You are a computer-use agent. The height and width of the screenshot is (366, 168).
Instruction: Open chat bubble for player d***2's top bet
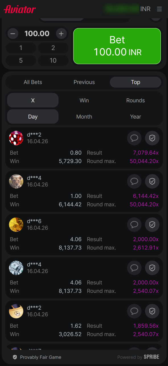(x=134, y=138)
